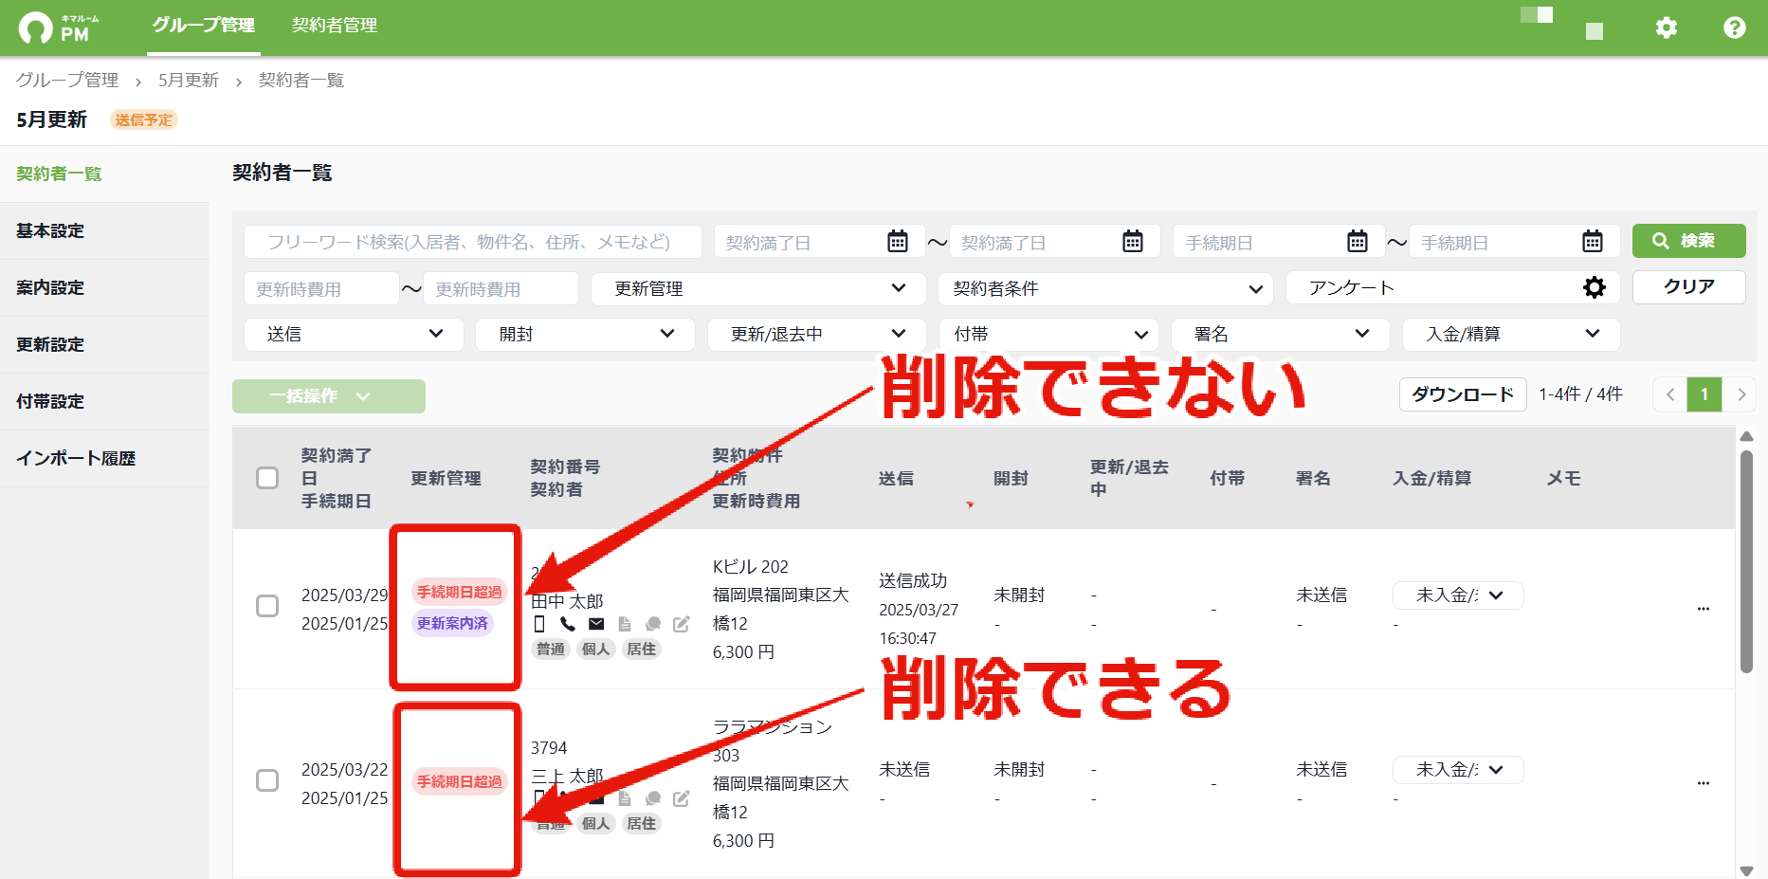The width and height of the screenshot is (1768, 879).
Task: Open settings gear in top bar
Action: coord(1666,27)
